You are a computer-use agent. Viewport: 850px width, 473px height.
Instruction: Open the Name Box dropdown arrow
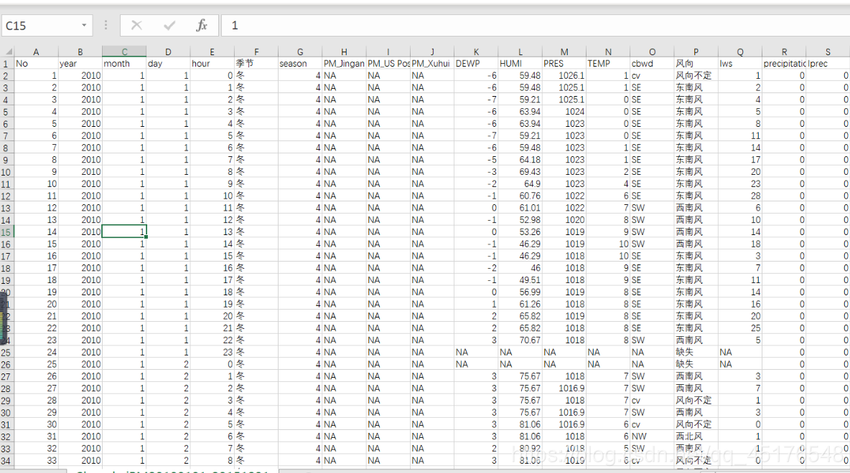coord(84,25)
